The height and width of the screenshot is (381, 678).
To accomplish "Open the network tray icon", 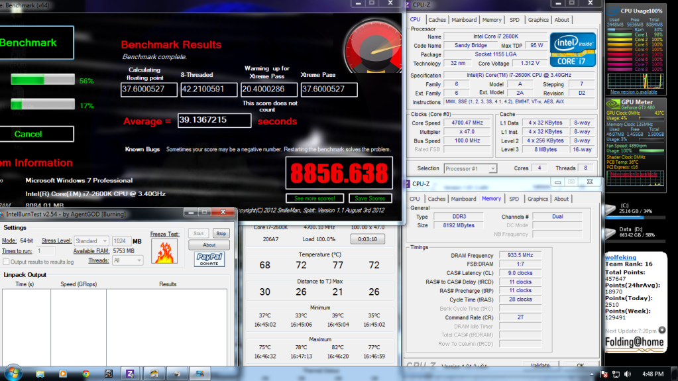I will click(616, 374).
